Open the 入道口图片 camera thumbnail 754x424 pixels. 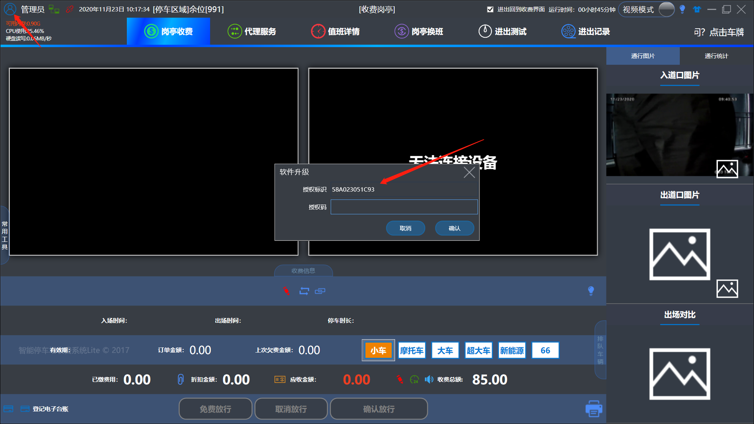[679, 135]
